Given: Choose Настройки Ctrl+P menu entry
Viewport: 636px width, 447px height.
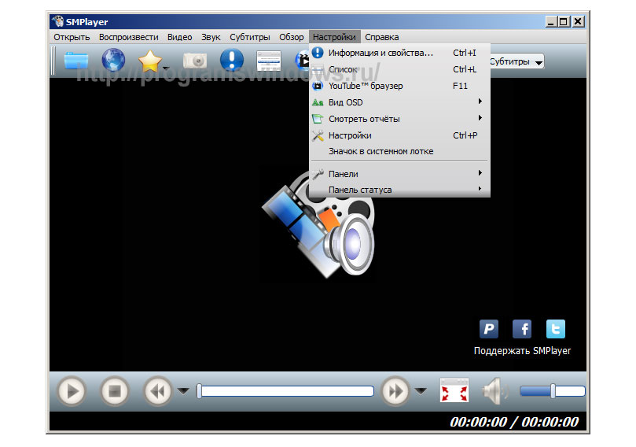Looking at the screenshot, I should (399, 135).
